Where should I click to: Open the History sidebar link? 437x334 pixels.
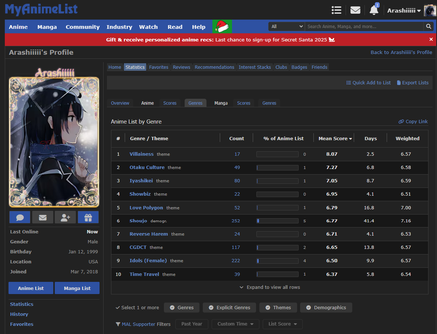point(19,314)
